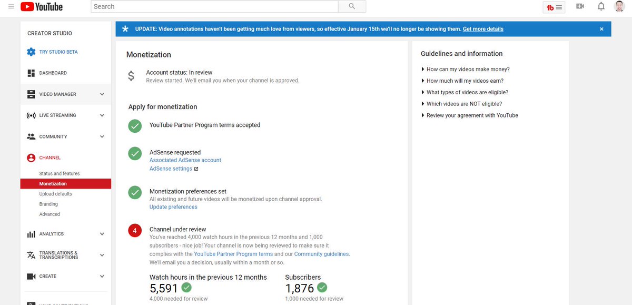Viewport: 632px width, 305px height.
Task: Click the green check next to 5,591 watch hours
Action: pos(186,288)
